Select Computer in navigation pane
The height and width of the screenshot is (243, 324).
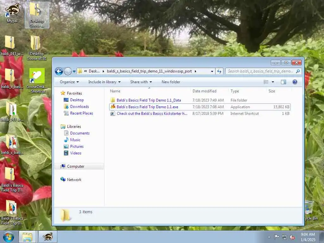(79, 166)
